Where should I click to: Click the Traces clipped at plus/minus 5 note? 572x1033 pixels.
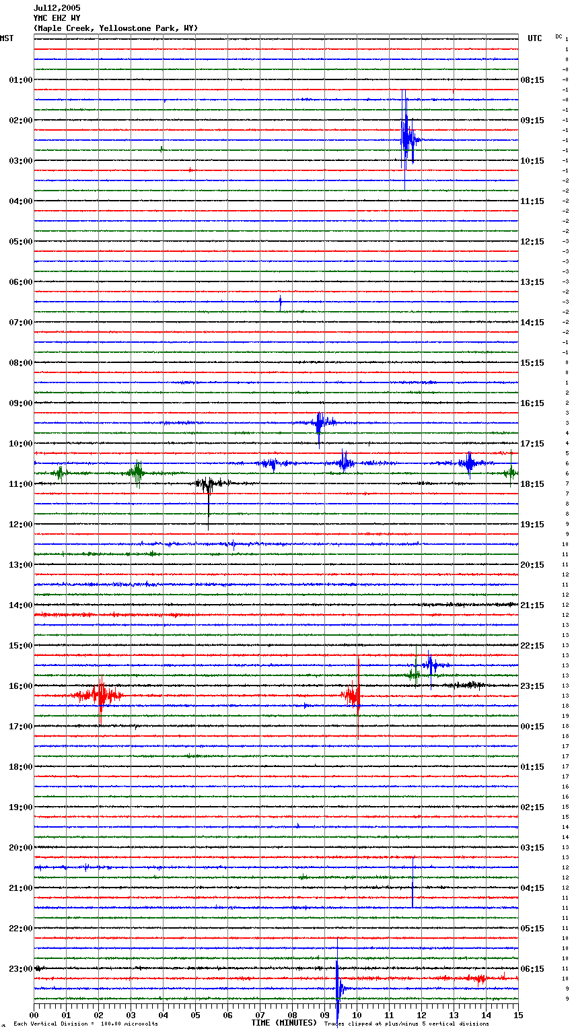point(406,1024)
